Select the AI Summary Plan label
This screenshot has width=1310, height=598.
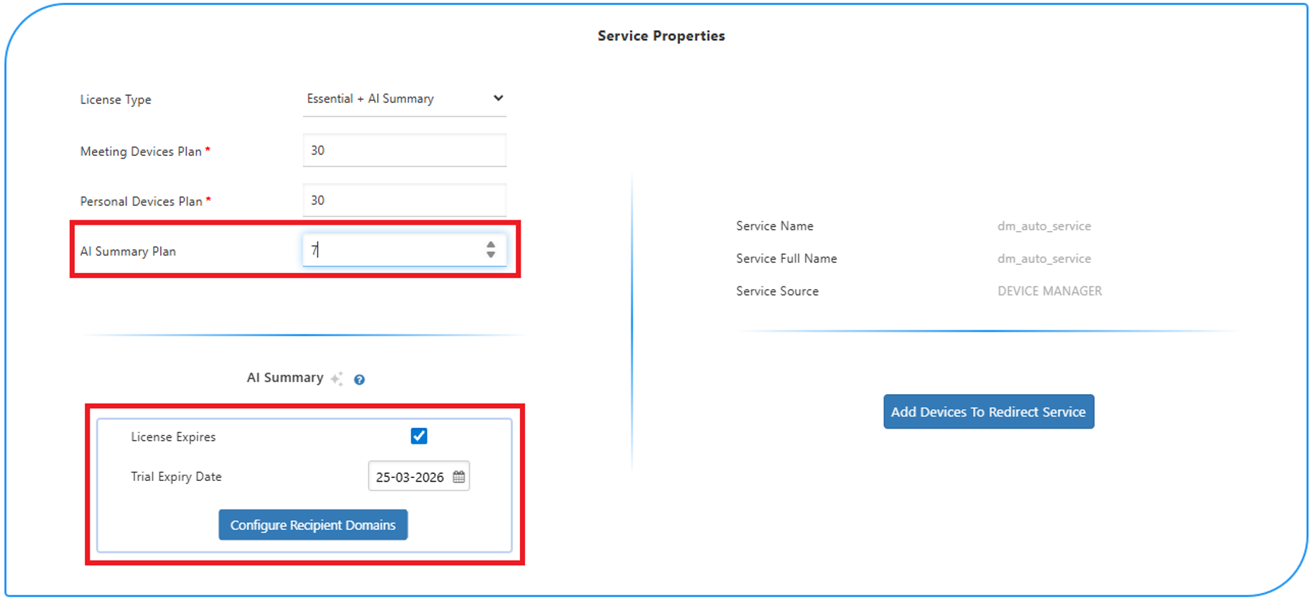pos(128,252)
